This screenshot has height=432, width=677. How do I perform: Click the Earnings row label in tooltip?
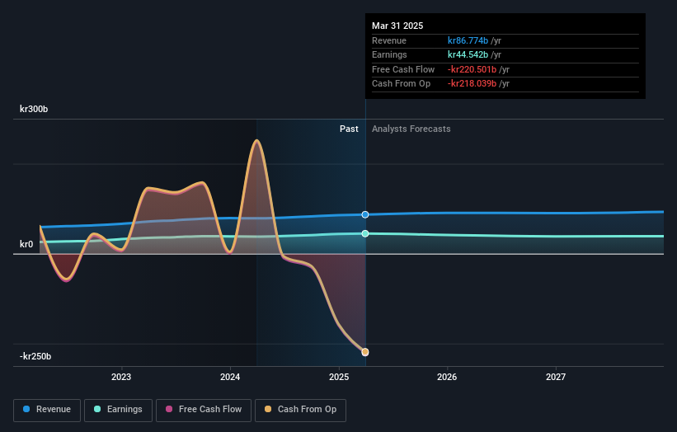(389, 54)
